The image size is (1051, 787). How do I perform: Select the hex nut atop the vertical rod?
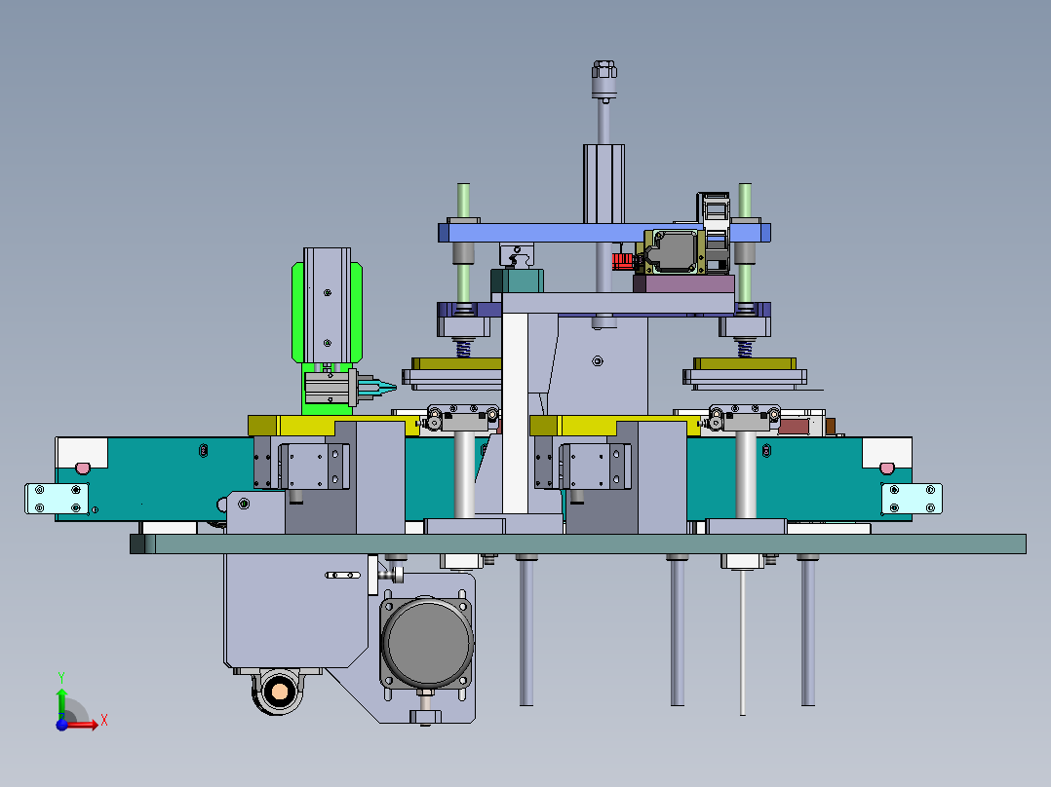pos(603,69)
